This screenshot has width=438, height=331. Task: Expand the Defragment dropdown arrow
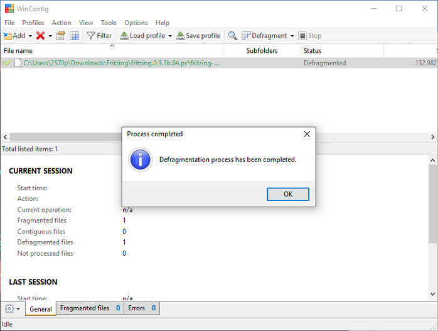click(292, 36)
